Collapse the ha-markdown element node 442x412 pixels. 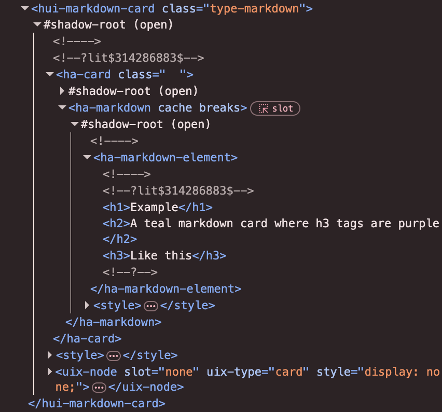pyautogui.click(x=62, y=108)
